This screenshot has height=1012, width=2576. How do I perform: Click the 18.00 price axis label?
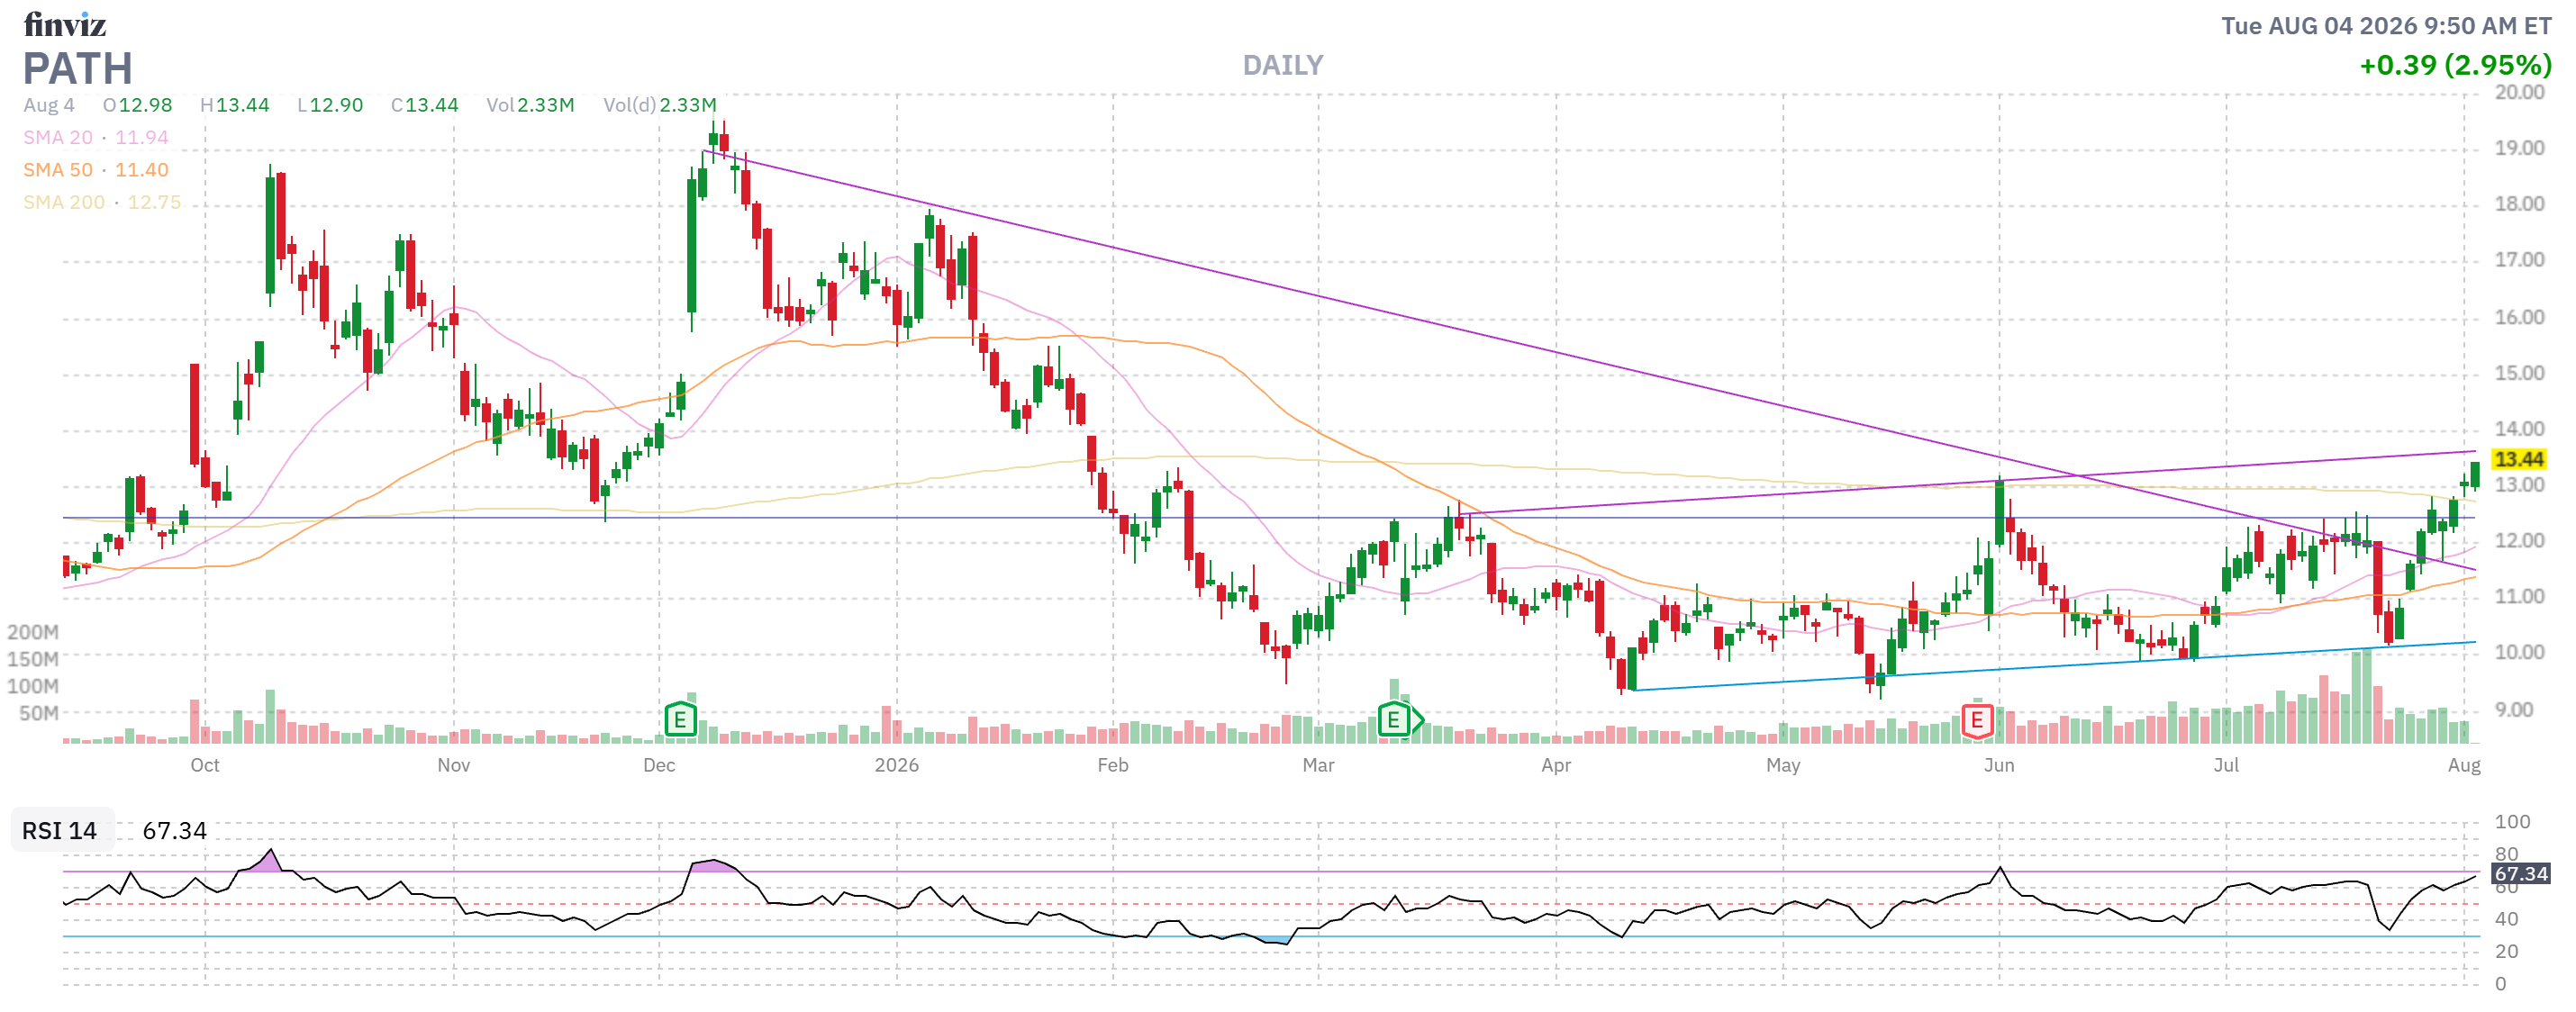[x=2519, y=204]
